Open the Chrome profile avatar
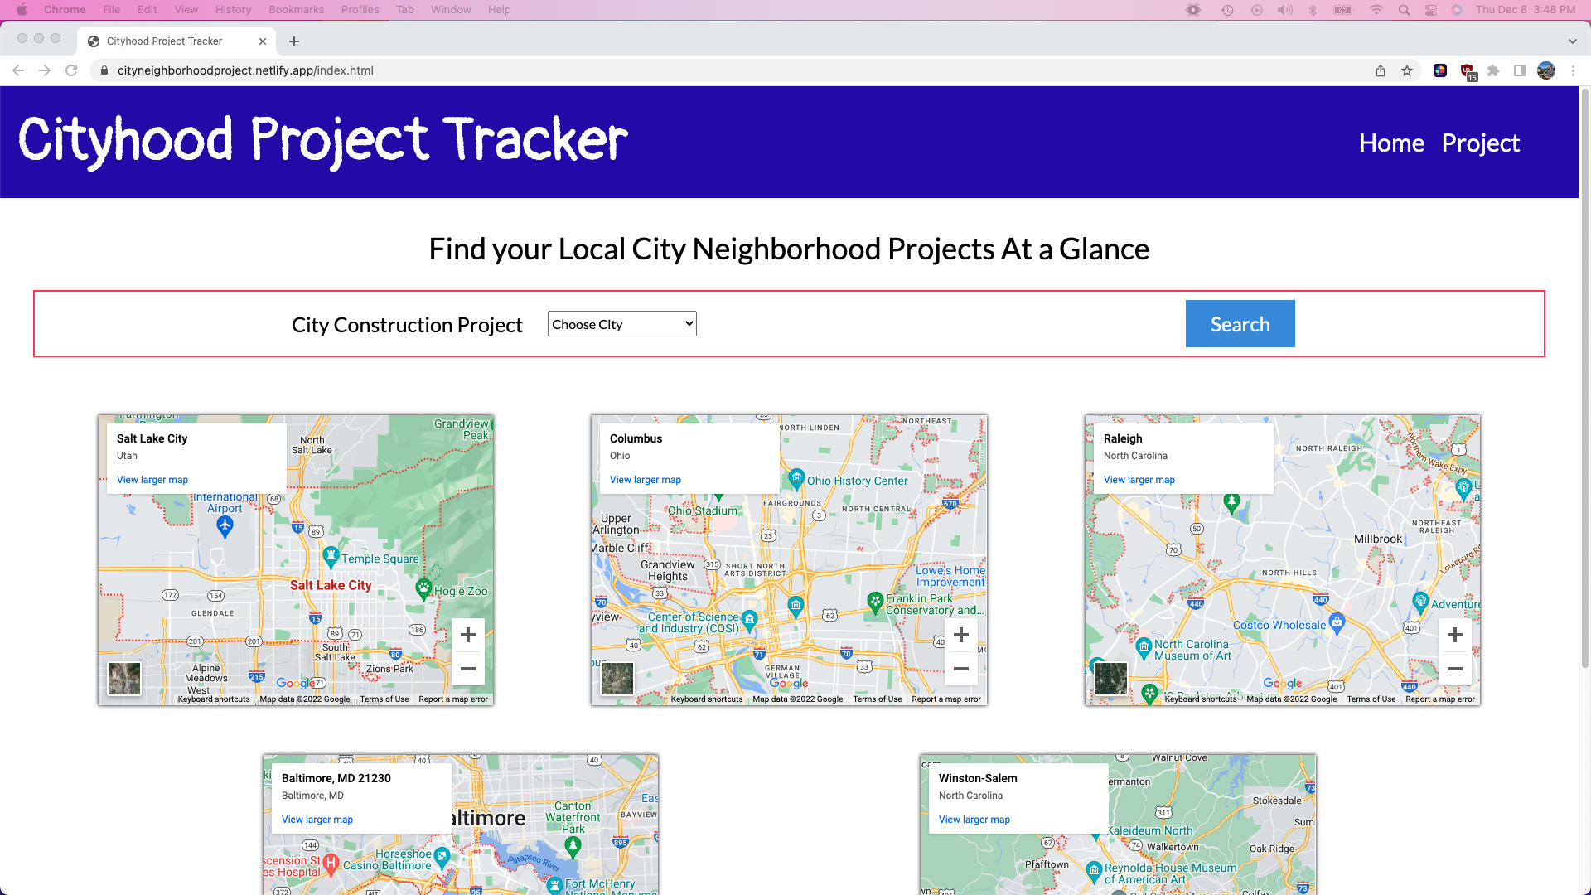This screenshot has height=895, width=1591. pos(1546,70)
